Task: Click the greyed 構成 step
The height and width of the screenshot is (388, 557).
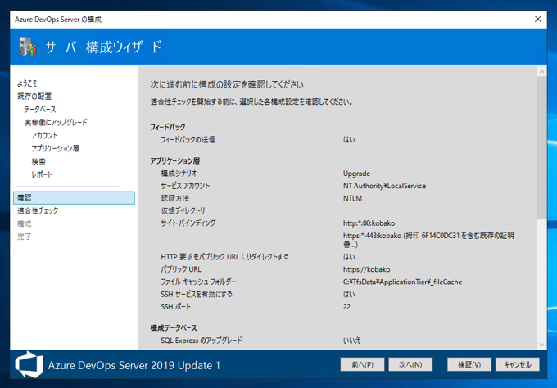Action: (x=24, y=223)
